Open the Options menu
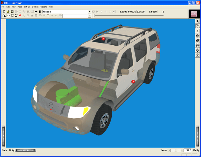Image resolution: width=201 pixels, height=157 pixels. point(44,7)
